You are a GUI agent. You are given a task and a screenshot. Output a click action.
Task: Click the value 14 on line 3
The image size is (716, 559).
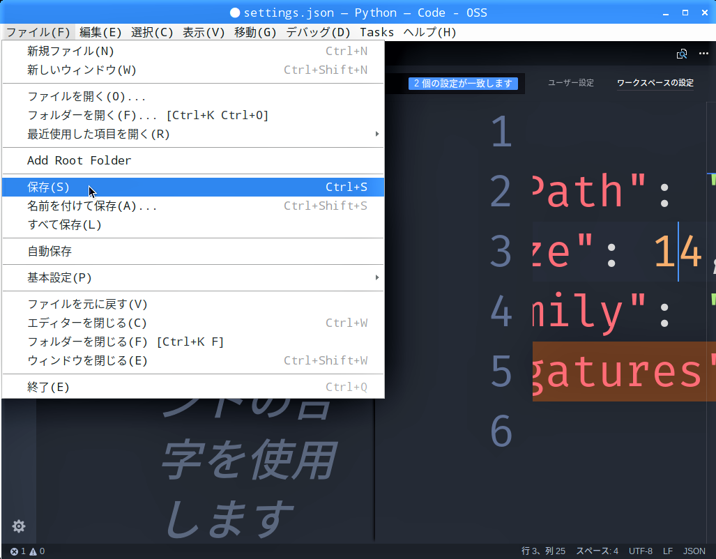678,251
